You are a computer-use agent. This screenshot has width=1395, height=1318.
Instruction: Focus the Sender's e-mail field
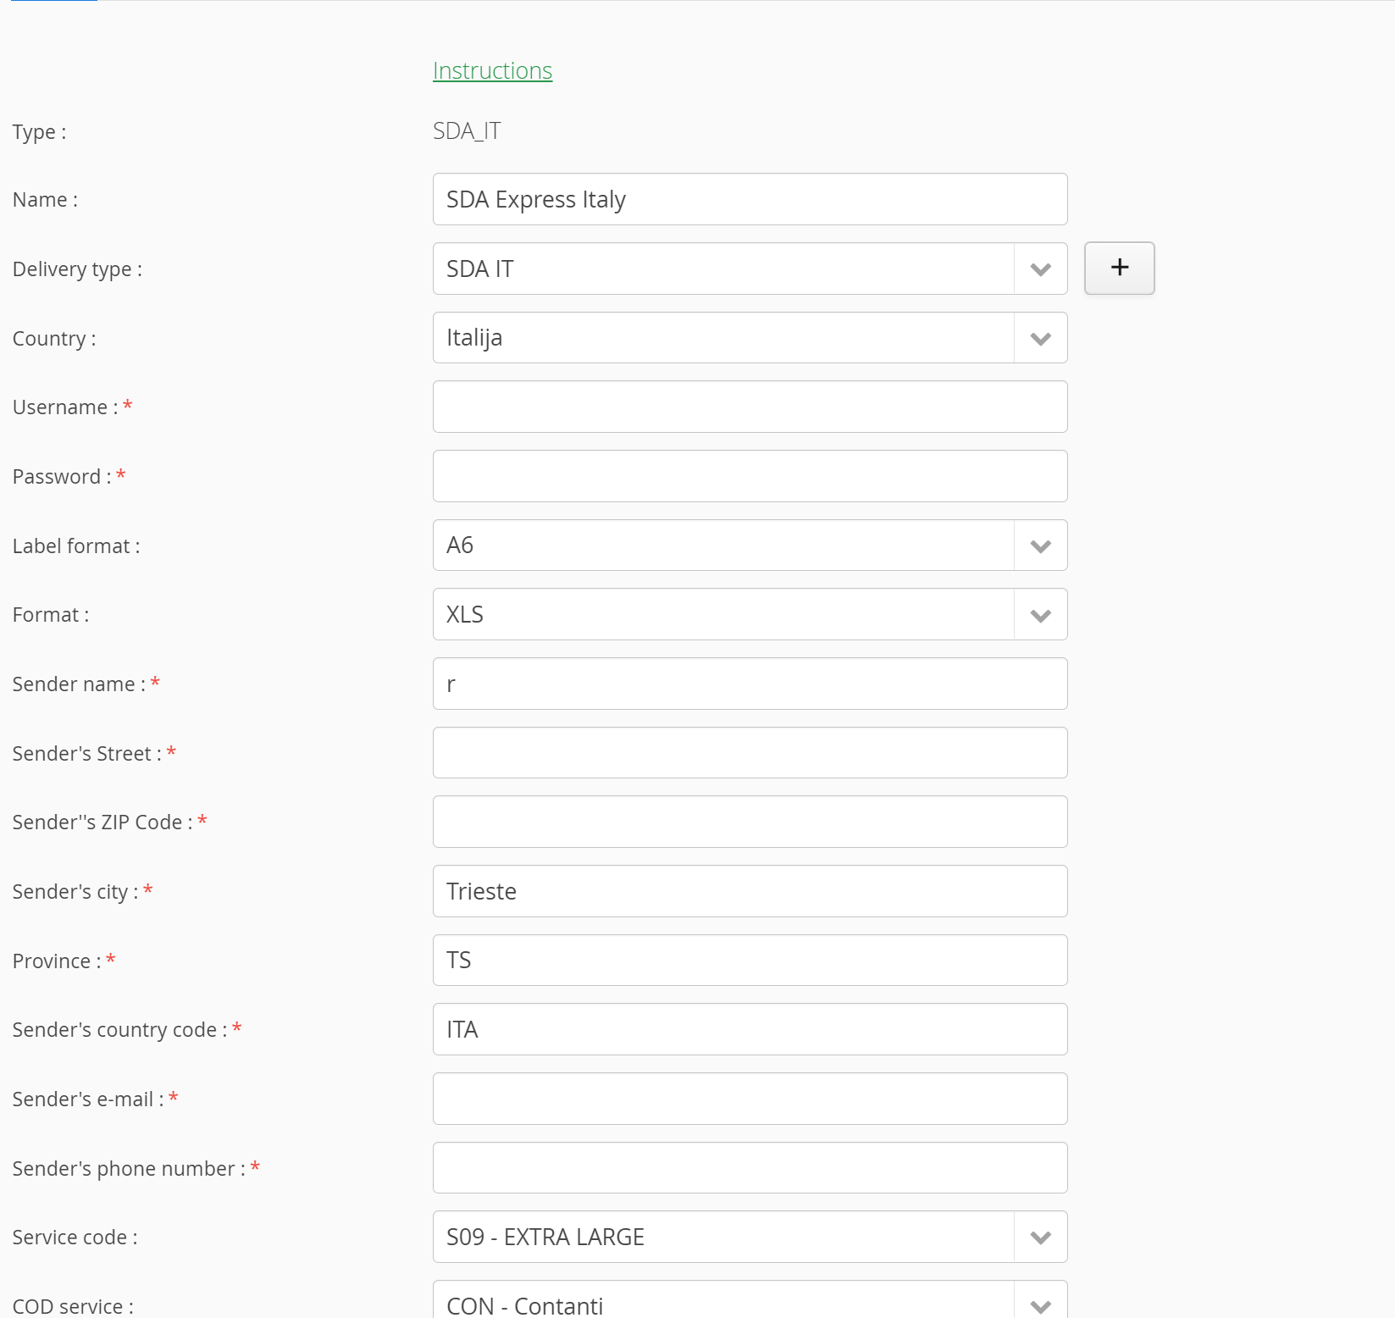(x=750, y=1099)
